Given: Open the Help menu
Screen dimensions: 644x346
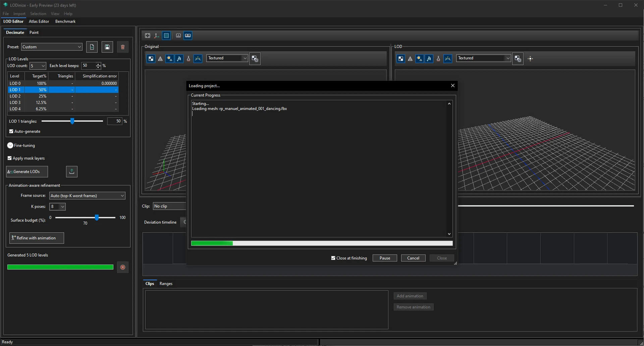Looking at the screenshot, I should click(x=68, y=14).
